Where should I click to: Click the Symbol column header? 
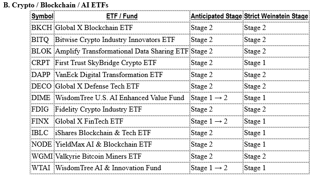pyautogui.click(x=42, y=16)
